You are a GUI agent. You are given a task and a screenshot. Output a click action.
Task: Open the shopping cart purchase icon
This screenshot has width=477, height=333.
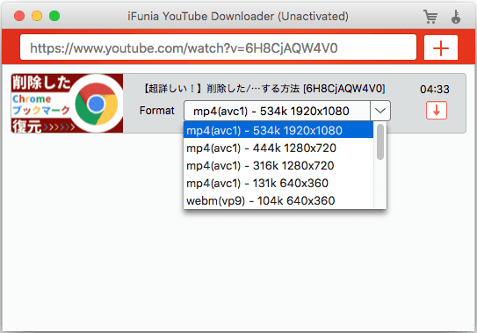point(430,17)
